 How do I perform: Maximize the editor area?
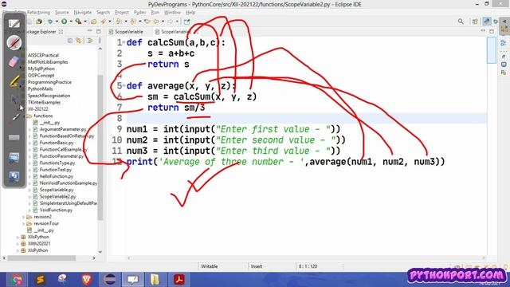click(492, 32)
